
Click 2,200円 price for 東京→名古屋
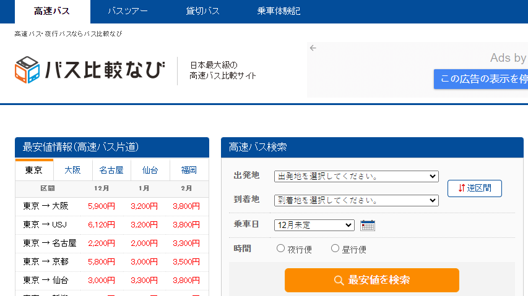[x=102, y=243]
